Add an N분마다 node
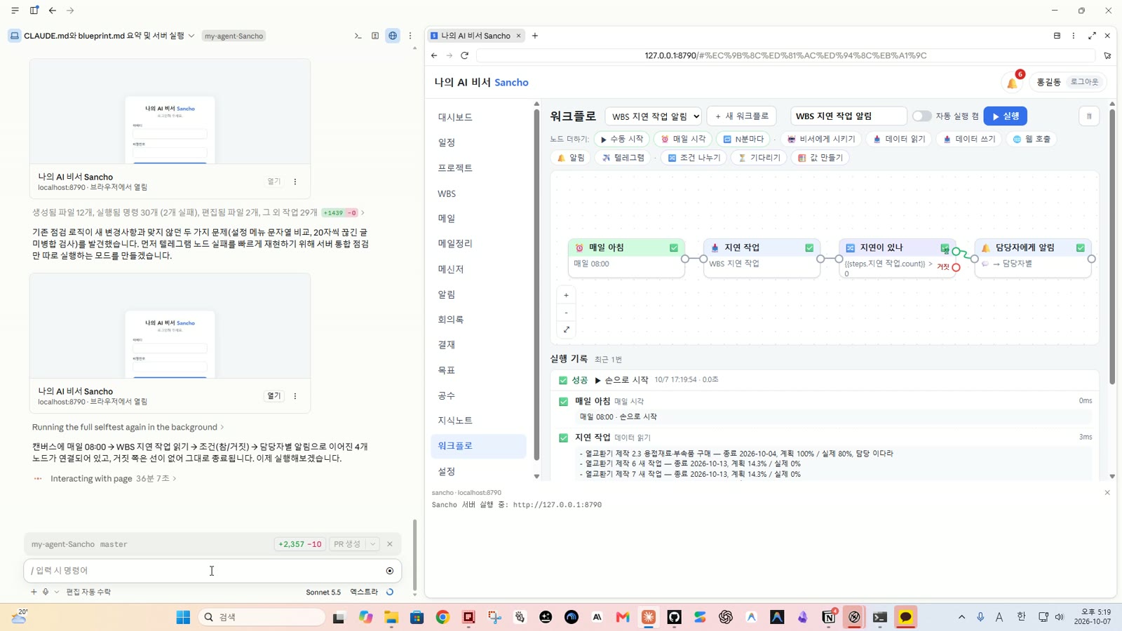 [743, 139]
